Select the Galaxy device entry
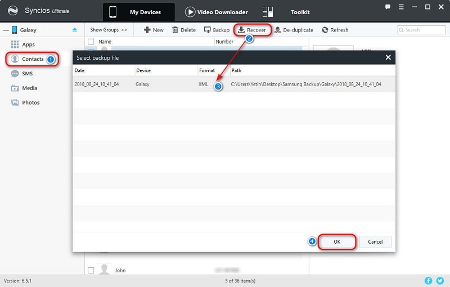The height and width of the screenshot is (287, 450). (28, 30)
